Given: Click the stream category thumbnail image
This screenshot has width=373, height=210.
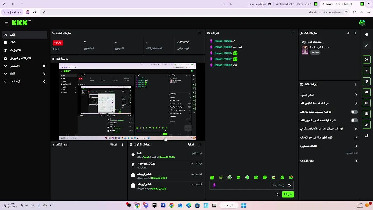Looking at the screenshot, I should coord(305,50).
